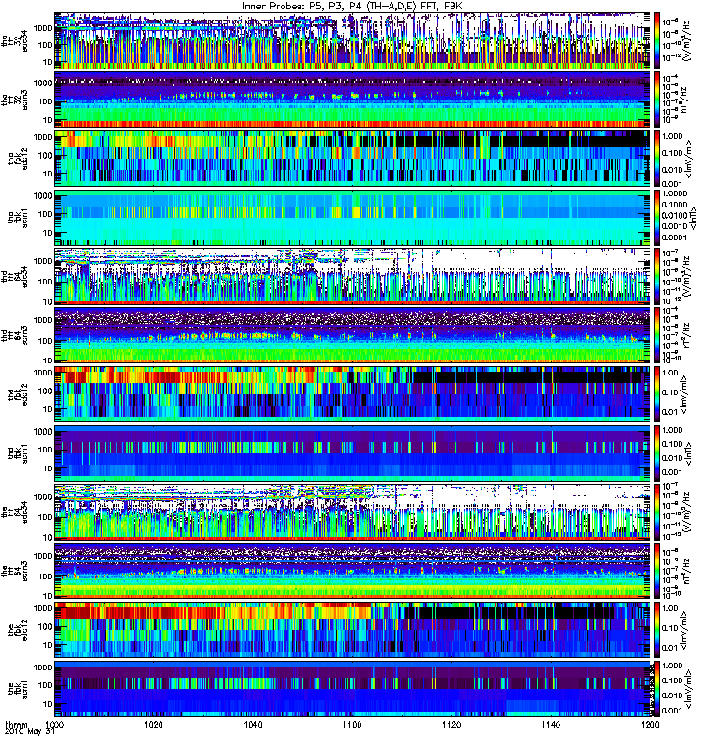Click the color bar beside tha fbk edc12 panel

click(x=657, y=159)
